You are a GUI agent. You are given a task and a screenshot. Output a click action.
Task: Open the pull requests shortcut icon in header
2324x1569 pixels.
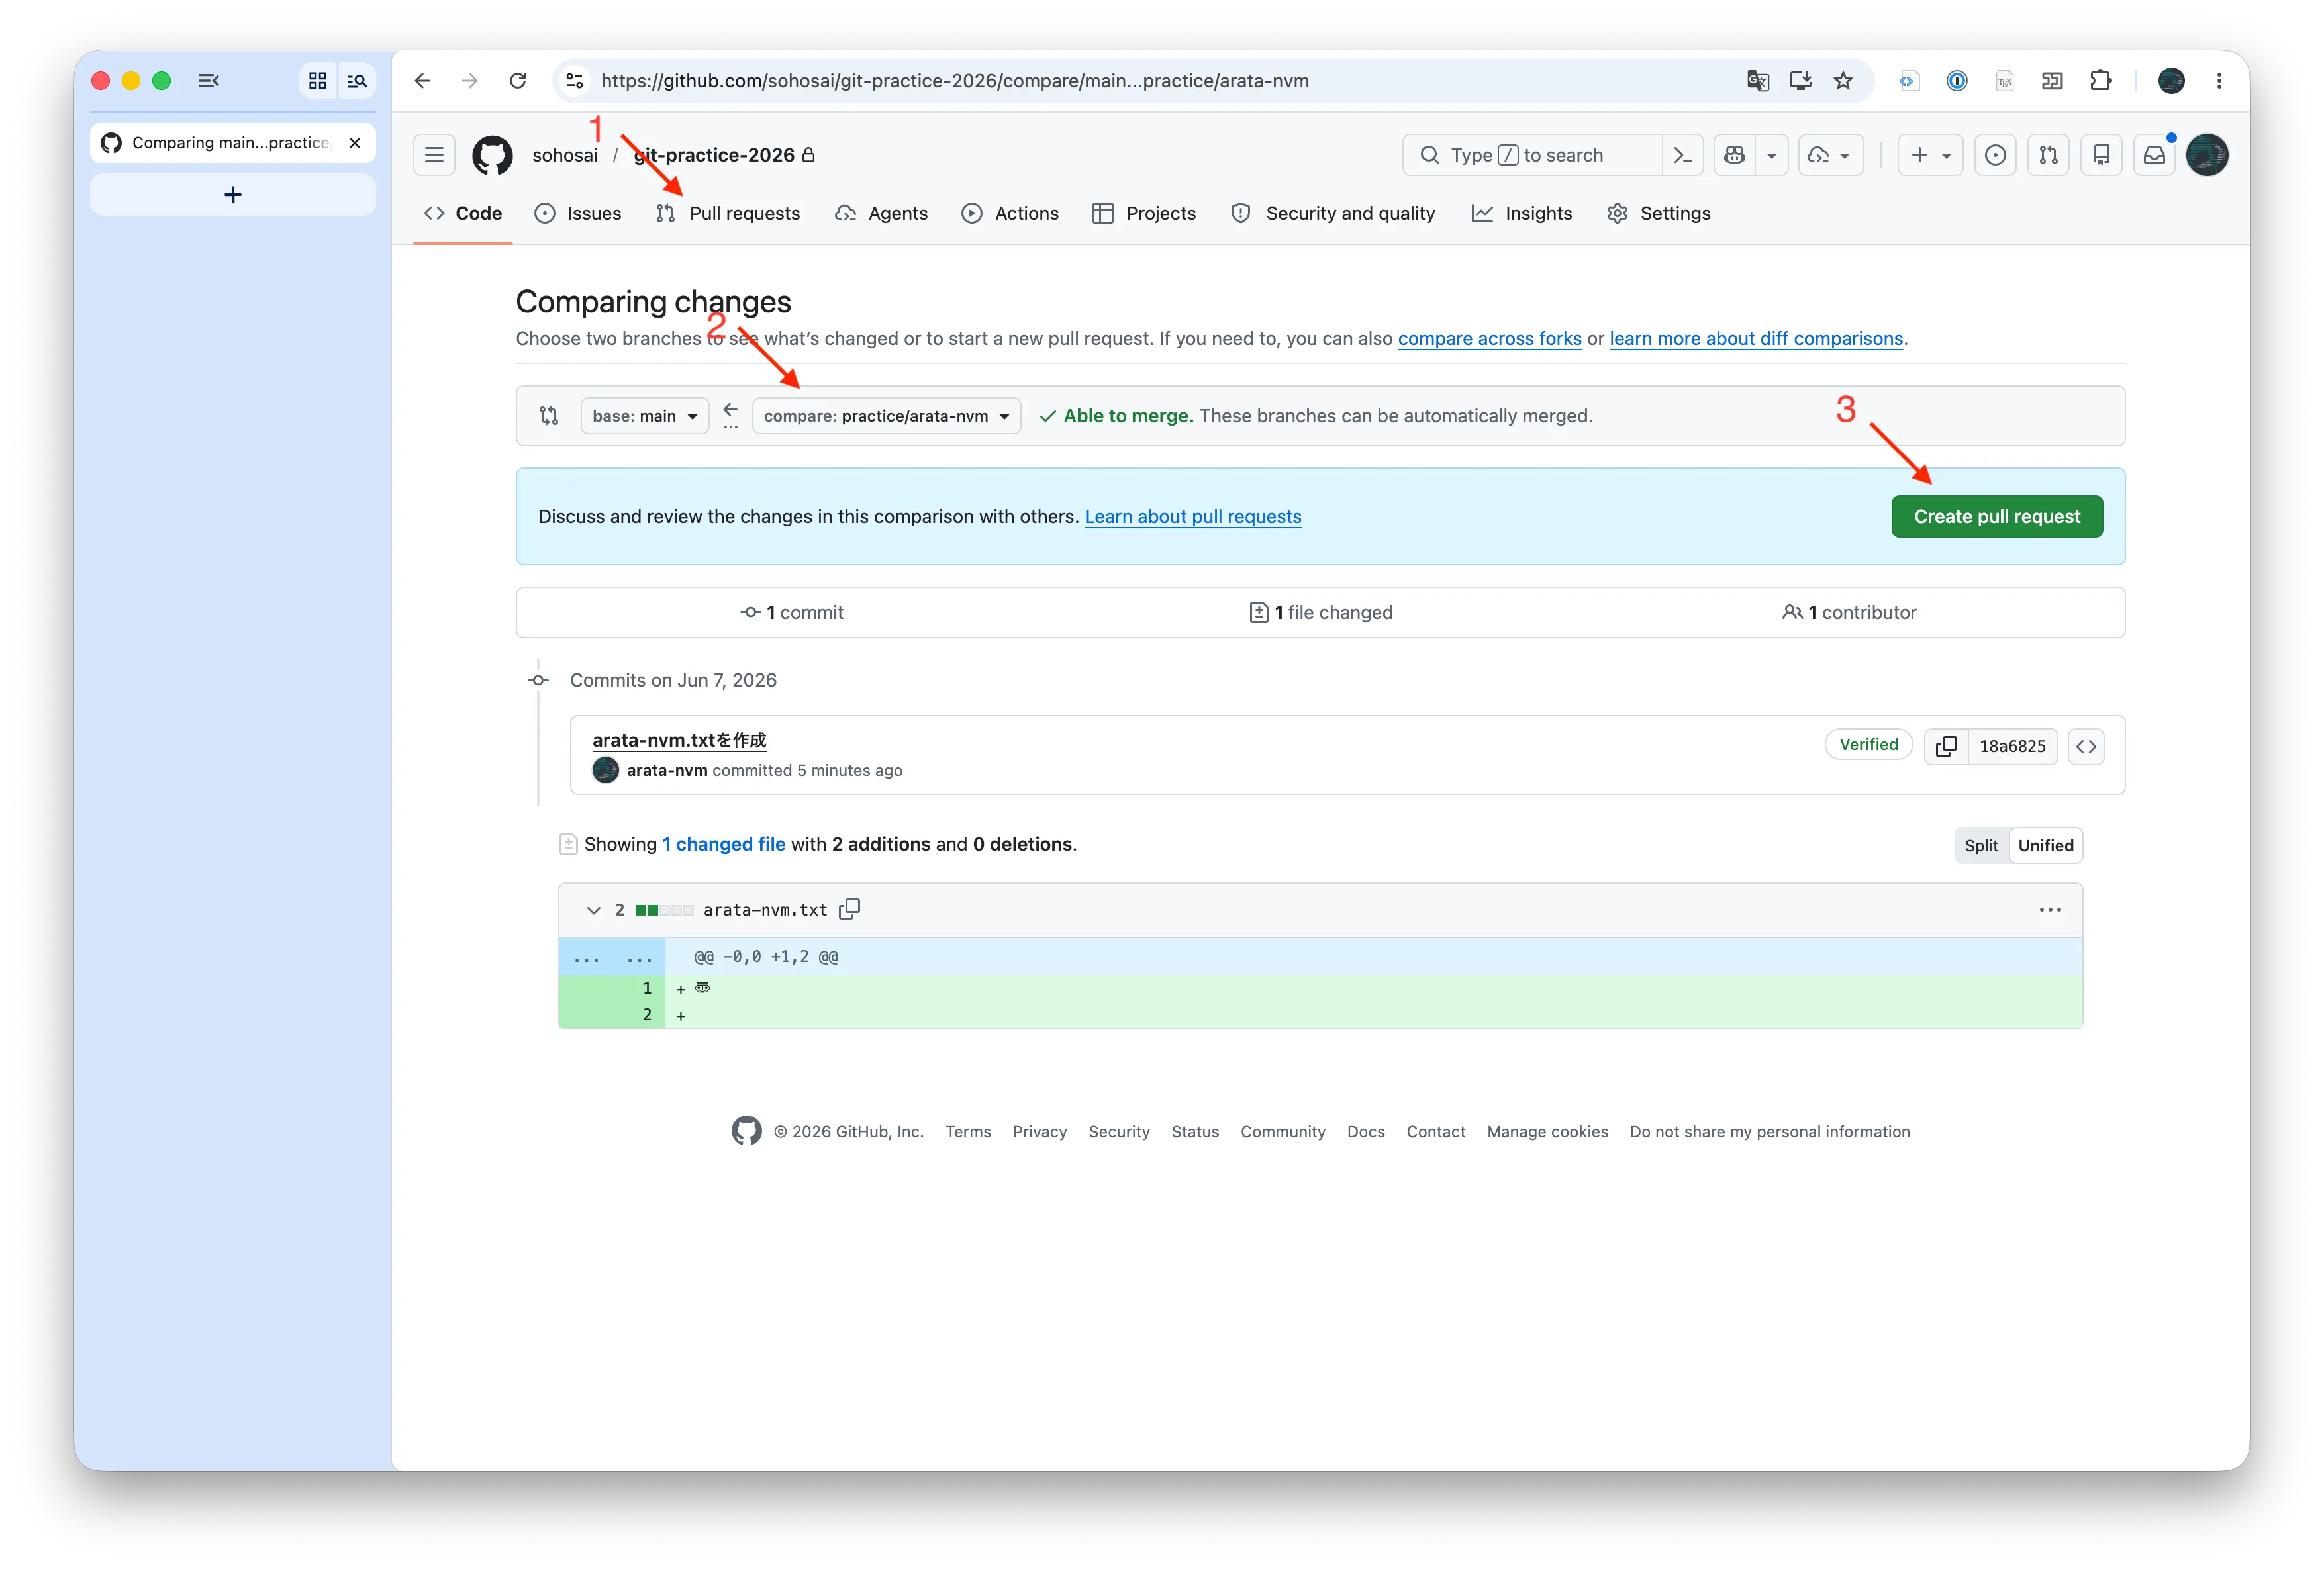(x=2048, y=155)
